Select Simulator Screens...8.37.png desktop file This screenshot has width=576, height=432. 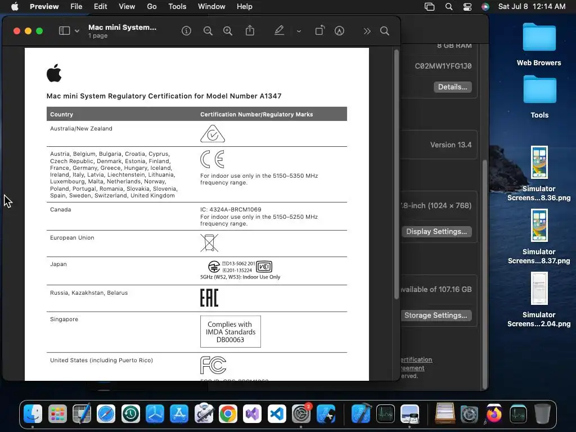coord(539,237)
